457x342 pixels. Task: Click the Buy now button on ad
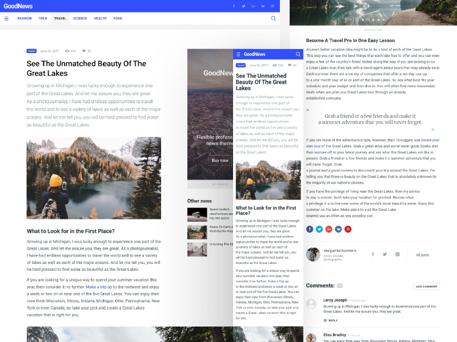click(220, 161)
